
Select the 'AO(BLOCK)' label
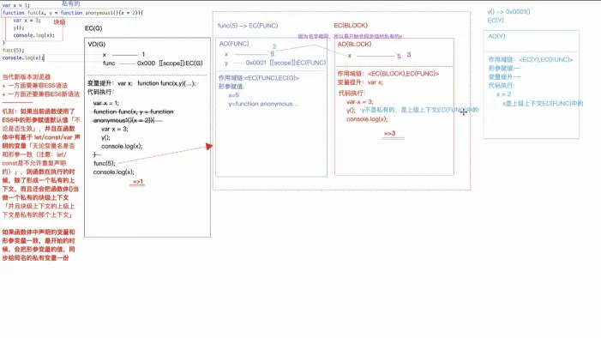click(x=354, y=44)
